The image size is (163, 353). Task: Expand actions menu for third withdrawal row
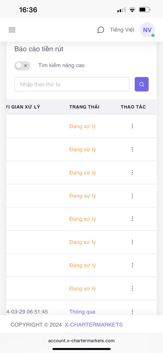[132, 173]
